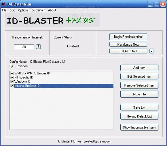167x146 pixels.
Task: Click footer text ID-Blaster Plus was created by Javacool
Action: click(x=84, y=141)
